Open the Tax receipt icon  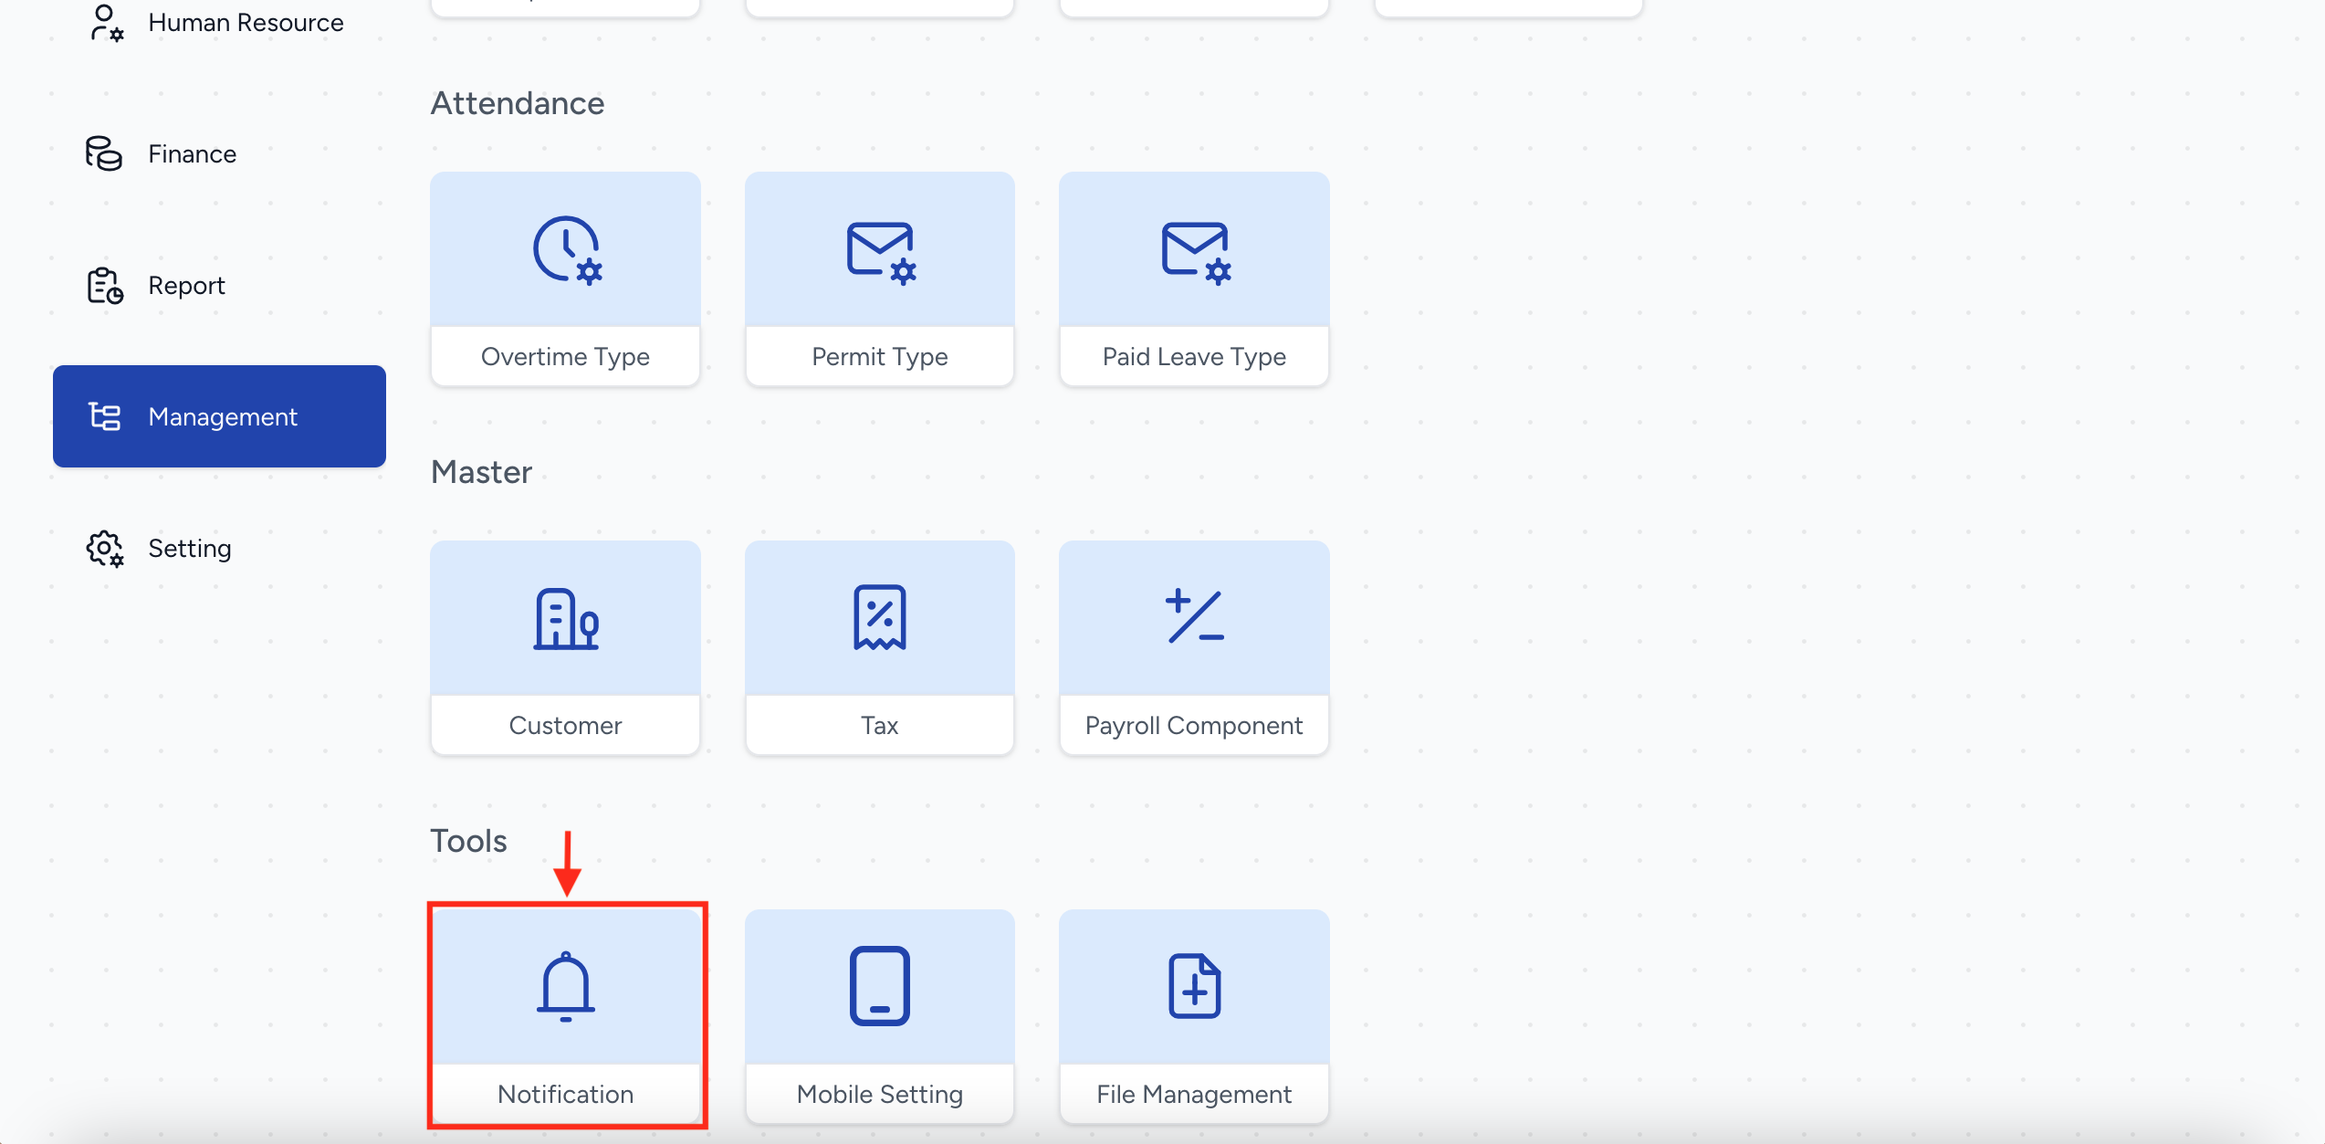coord(880,618)
